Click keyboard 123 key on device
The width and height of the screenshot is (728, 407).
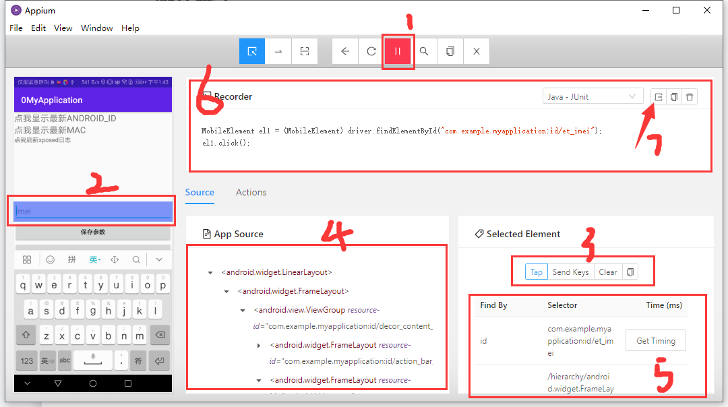(x=27, y=361)
